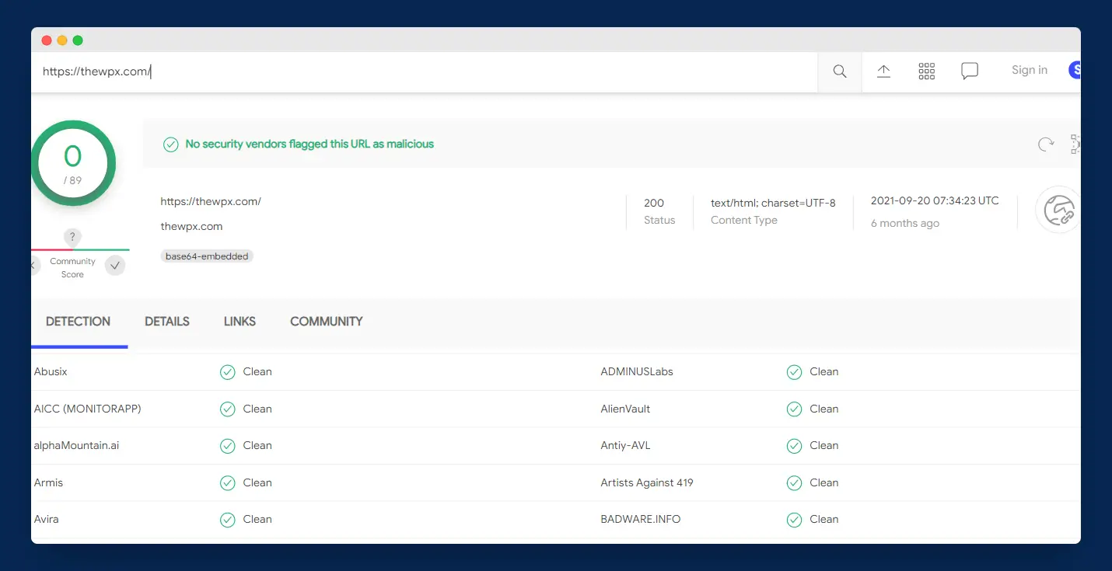The height and width of the screenshot is (571, 1112).
Task: Click the search magnifier icon
Action: [840, 71]
